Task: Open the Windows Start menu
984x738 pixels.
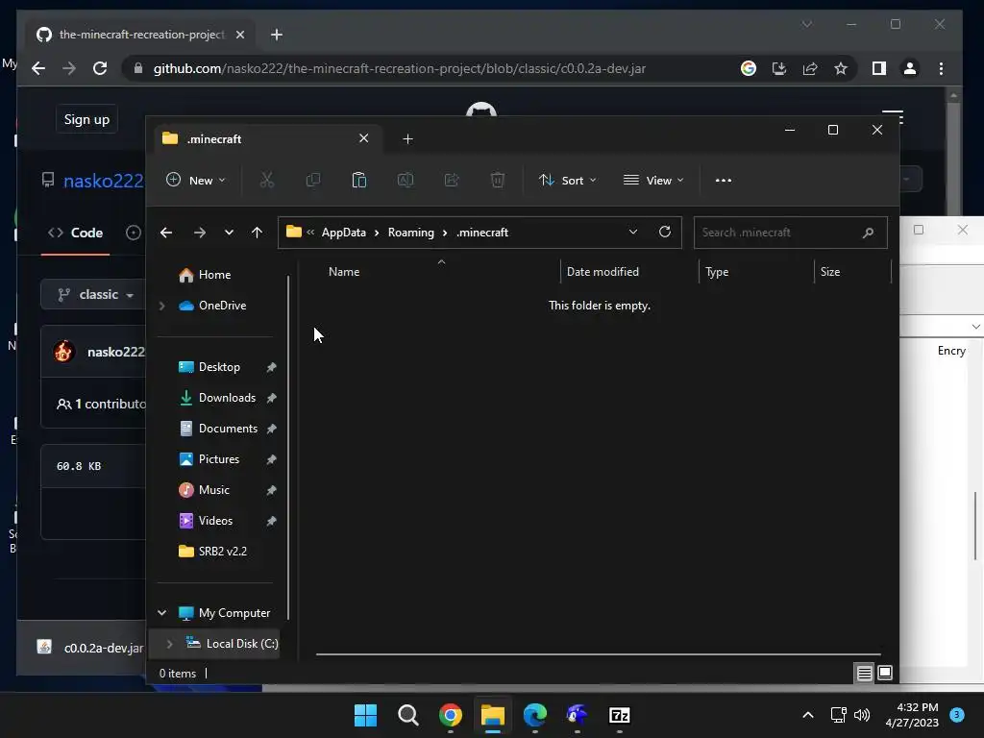Action: [x=365, y=715]
